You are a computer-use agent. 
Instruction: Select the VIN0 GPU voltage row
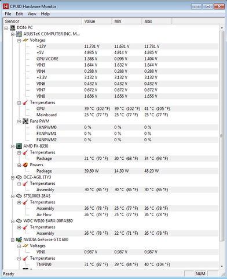[127, 252]
